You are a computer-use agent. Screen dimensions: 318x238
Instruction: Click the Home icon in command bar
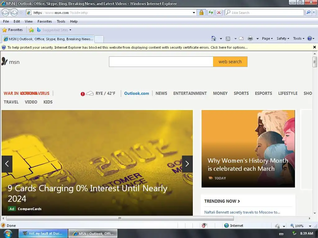(x=214, y=38)
